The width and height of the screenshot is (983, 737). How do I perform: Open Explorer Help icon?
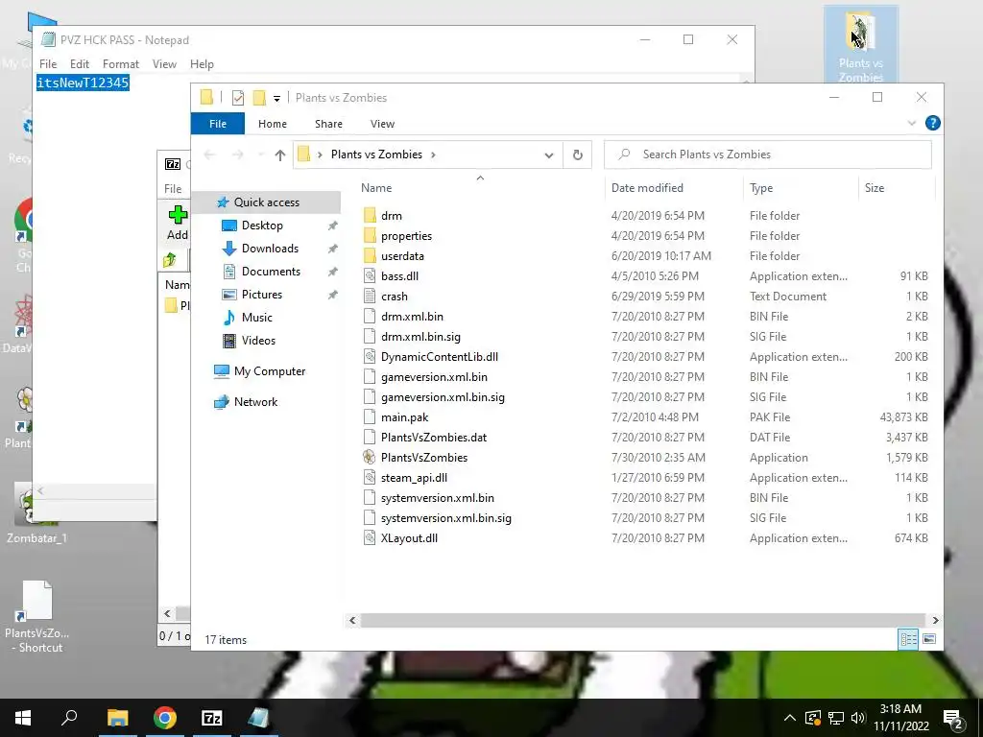tap(932, 124)
